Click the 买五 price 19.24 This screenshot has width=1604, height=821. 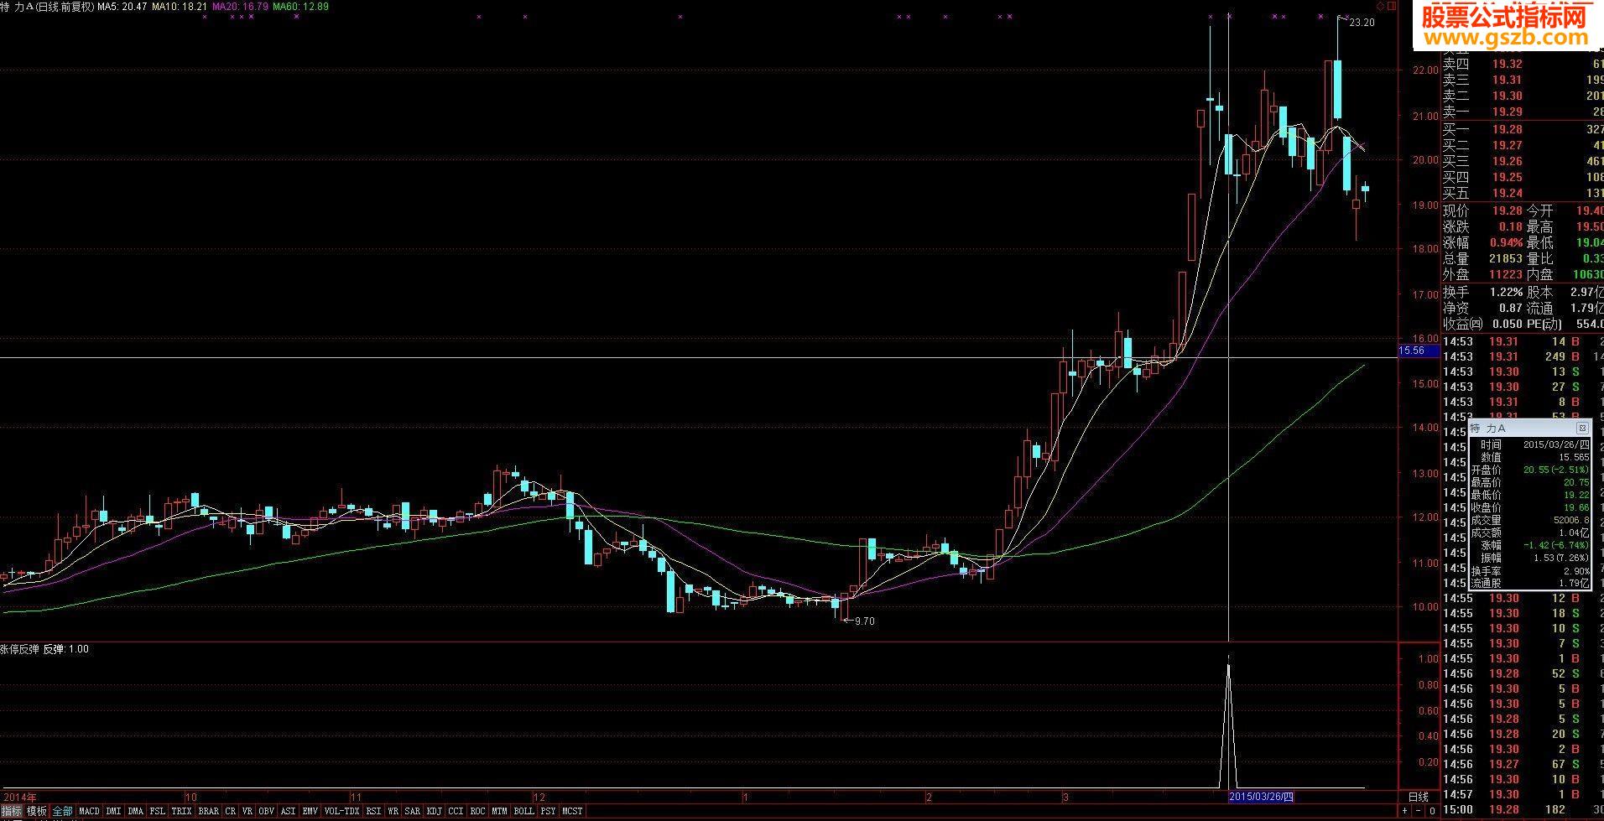1507,193
